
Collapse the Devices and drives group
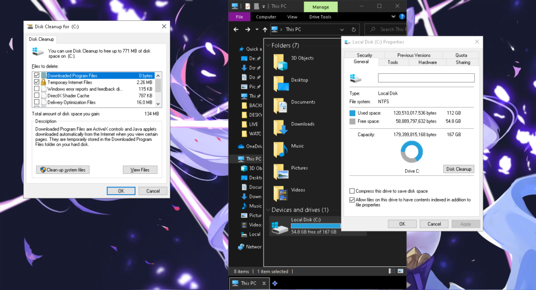tap(268, 210)
